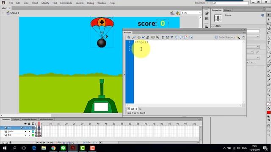
Task: Select the Rectangle tool
Action: point(268,52)
